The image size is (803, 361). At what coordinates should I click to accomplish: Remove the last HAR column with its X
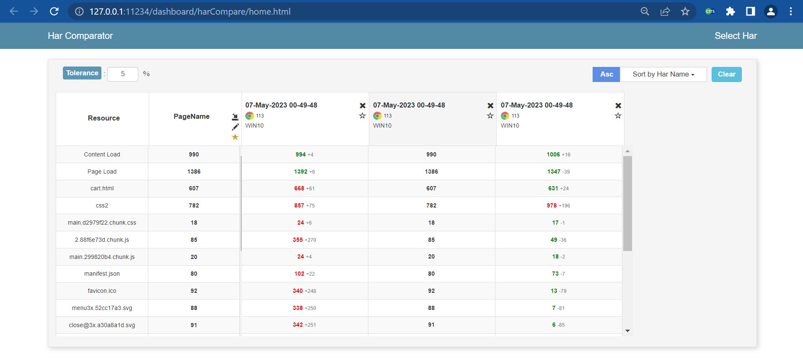tap(618, 105)
